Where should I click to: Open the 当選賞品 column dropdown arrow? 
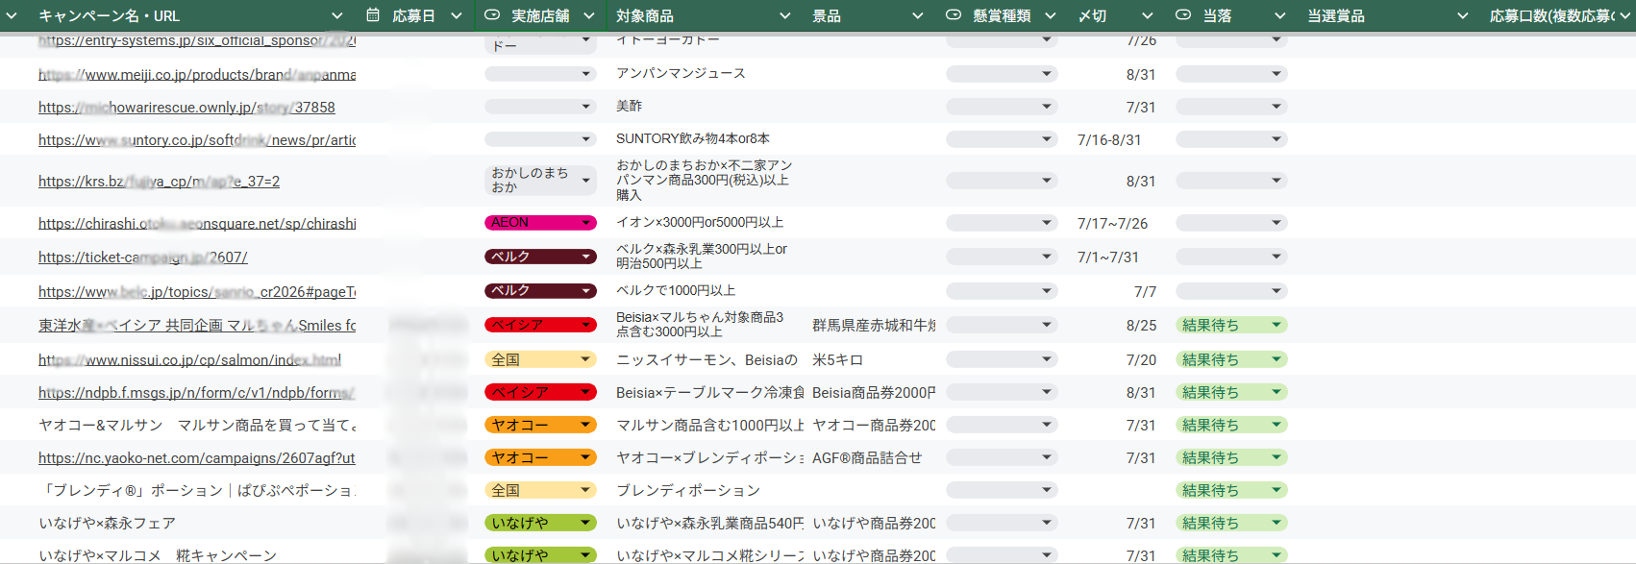click(x=1463, y=16)
